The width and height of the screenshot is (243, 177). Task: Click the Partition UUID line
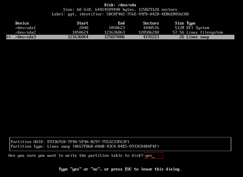[x=70, y=142]
